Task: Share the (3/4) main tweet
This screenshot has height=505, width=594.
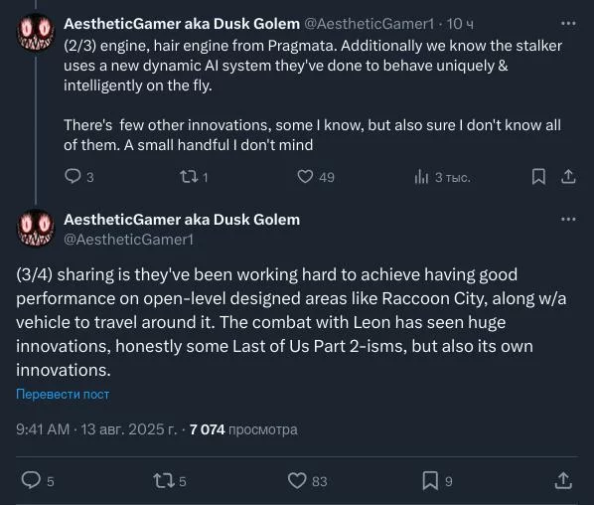Action: pos(563,480)
